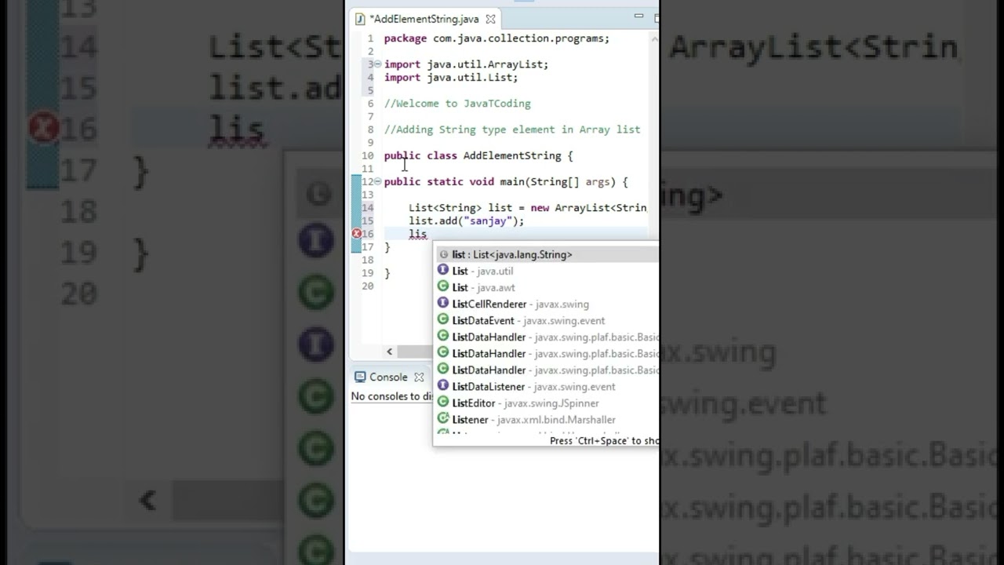Collapse the import block fold marker at line 3

[378, 64]
